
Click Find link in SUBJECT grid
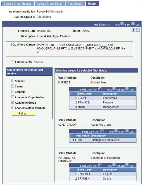pos(82,90)
